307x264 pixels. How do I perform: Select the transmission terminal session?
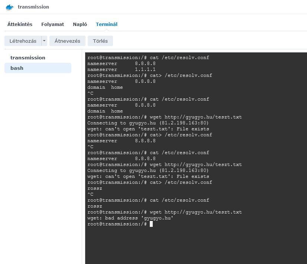tap(38, 58)
